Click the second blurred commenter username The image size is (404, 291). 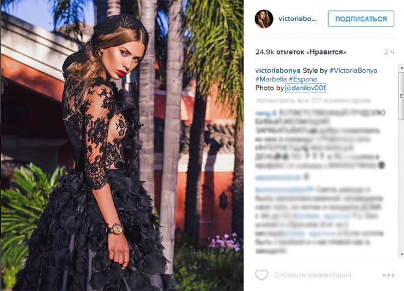pyautogui.click(x=278, y=178)
